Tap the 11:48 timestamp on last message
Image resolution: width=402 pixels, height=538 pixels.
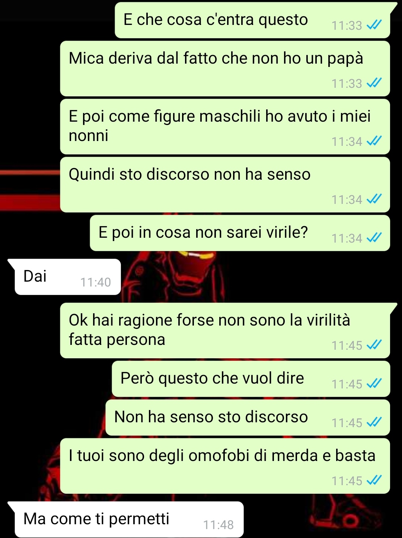218,525
